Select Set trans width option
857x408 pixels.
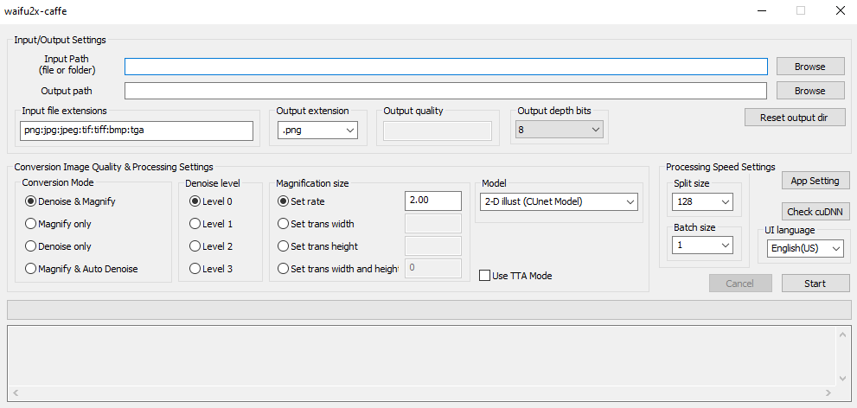tap(316, 224)
